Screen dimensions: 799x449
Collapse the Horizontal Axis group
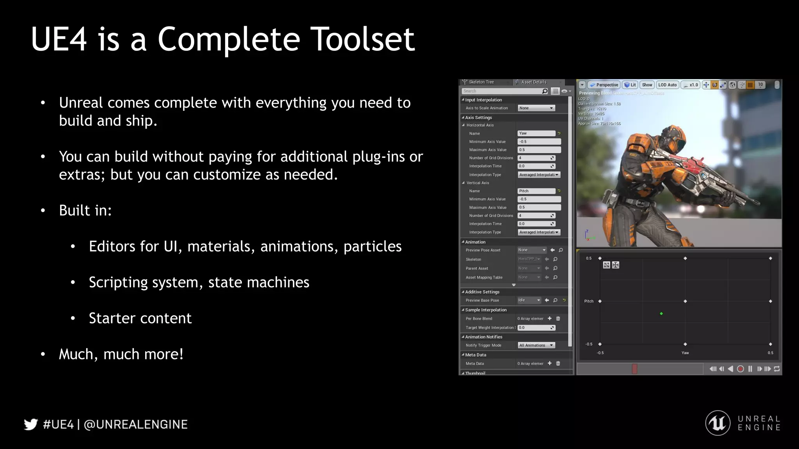coord(463,125)
